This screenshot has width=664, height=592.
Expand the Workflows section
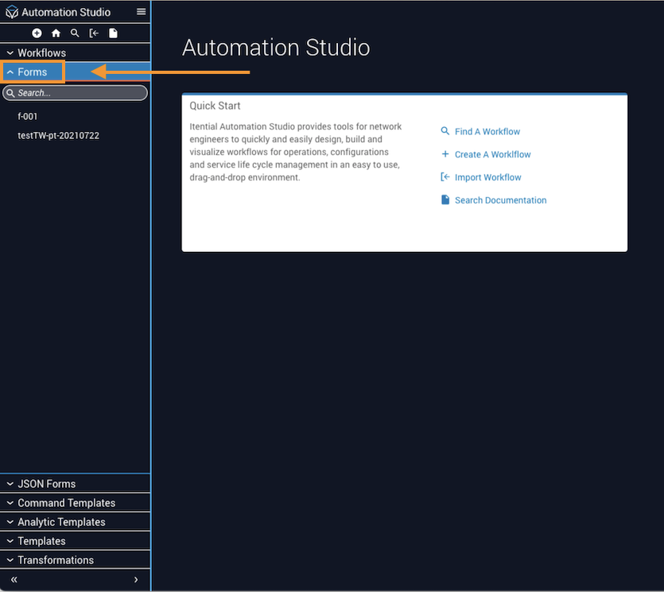tap(76, 53)
